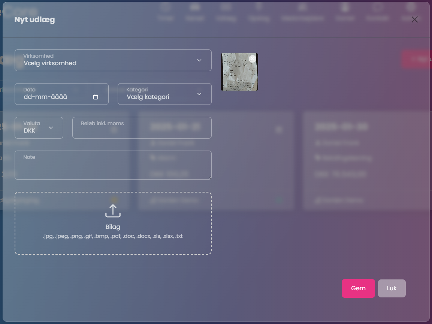Click into the Note text area
This screenshot has height=324, width=432.
coord(112,168)
